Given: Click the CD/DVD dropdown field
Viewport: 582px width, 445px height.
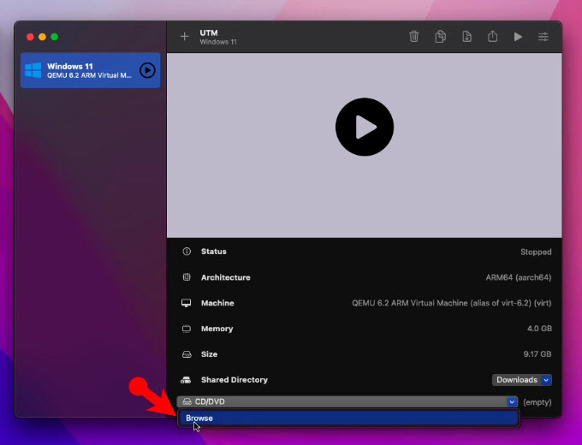Looking at the screenshot, I should point(347,401).
